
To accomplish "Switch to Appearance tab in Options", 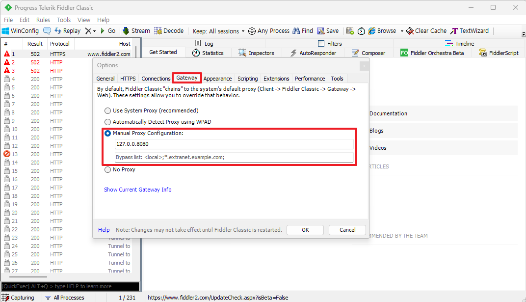I will 217,79.
